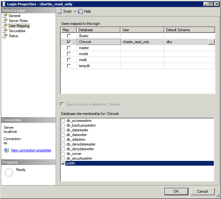Click the Database column header
The image size is (221, 199).
(98, 30)
